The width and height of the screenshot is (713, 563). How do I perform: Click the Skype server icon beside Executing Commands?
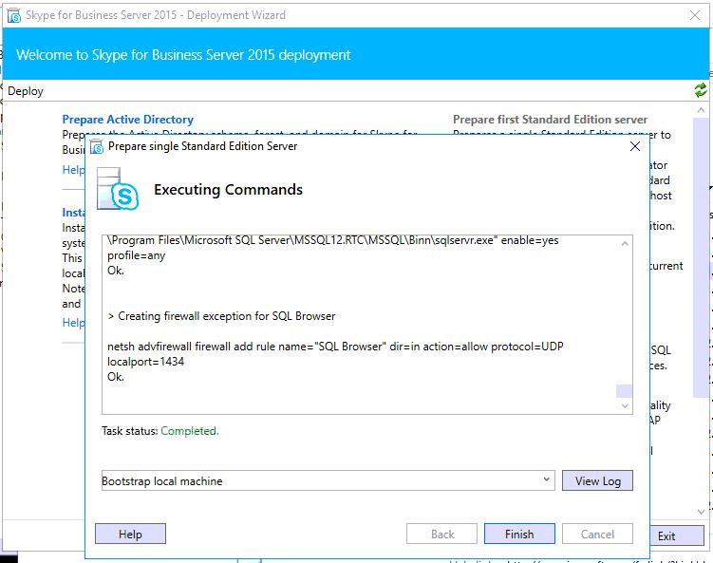[118, 189]
